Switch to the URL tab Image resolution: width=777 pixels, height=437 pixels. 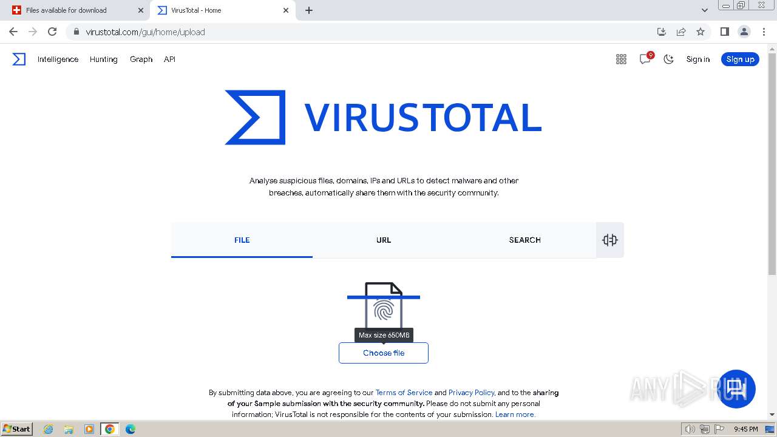pyautogui.click(x=384, y=240)
